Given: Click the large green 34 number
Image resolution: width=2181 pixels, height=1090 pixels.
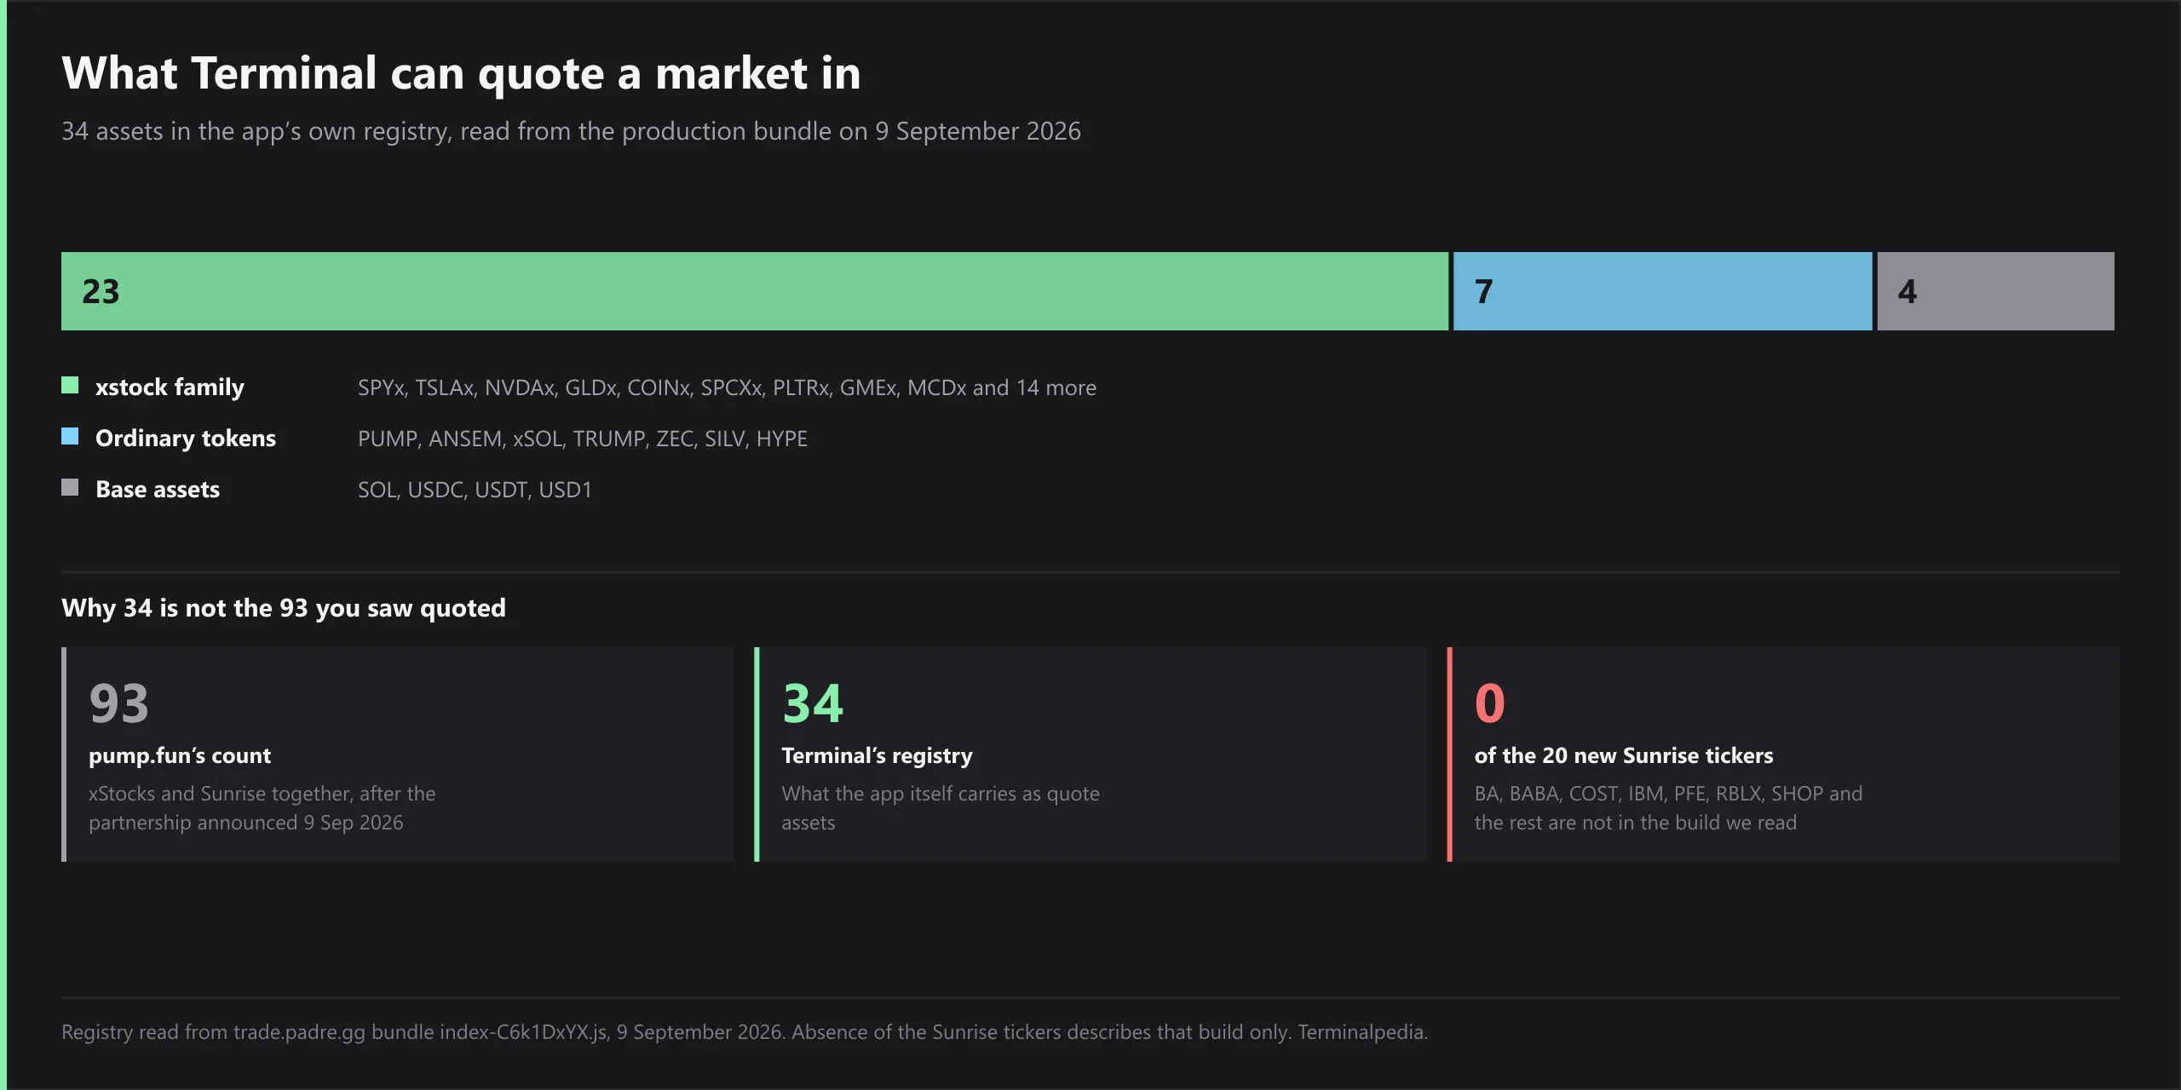Looking at the screenshot, I should click(813, 703).
